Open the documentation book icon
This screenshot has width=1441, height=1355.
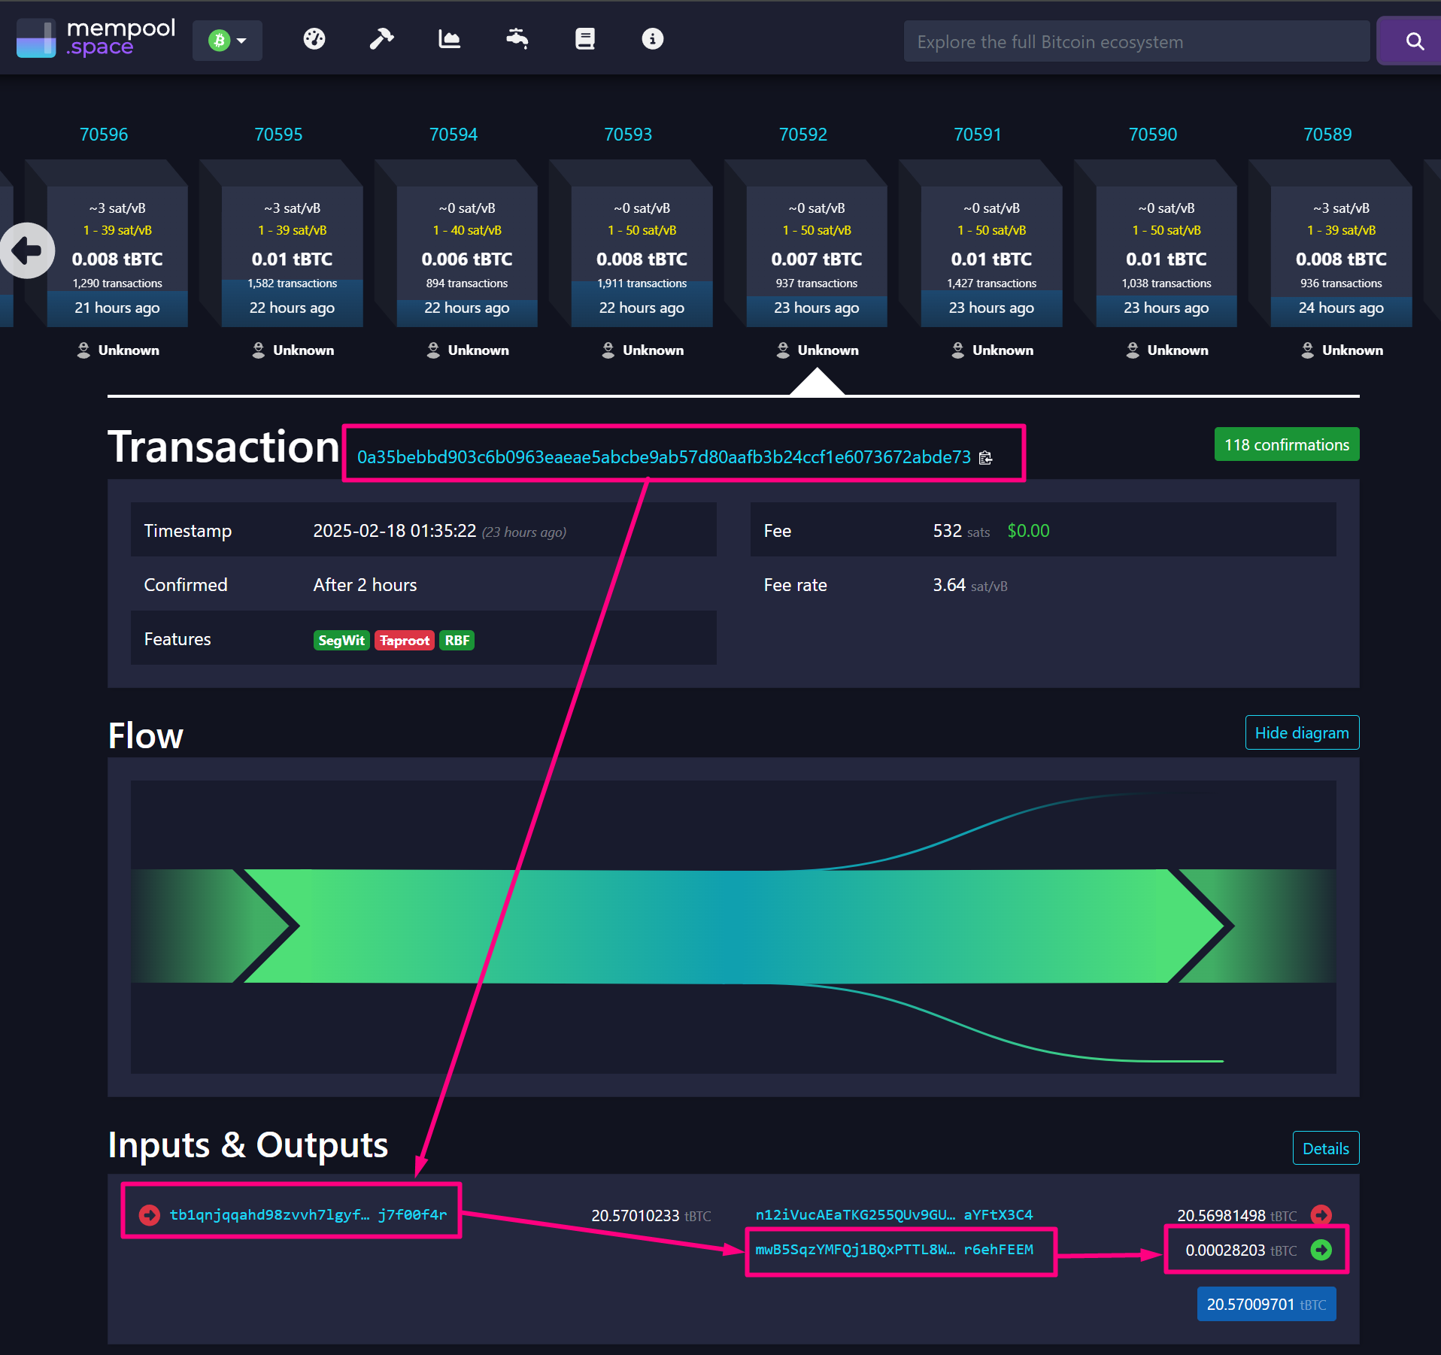point(585,38)
